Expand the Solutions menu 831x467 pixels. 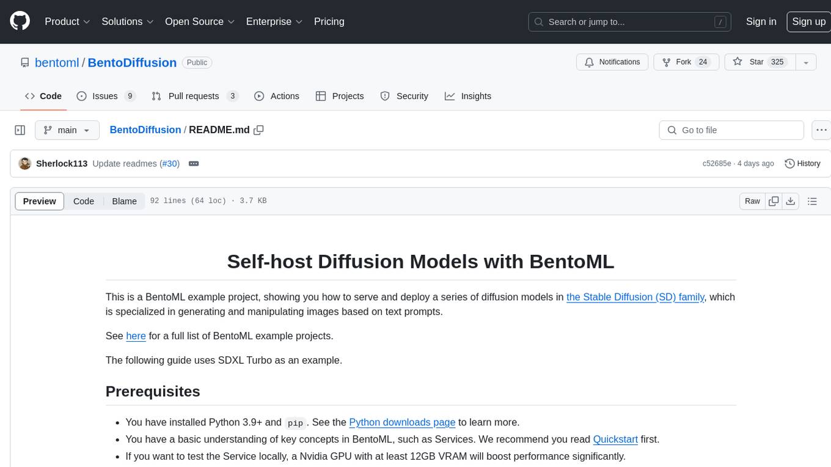click(126, 21)
